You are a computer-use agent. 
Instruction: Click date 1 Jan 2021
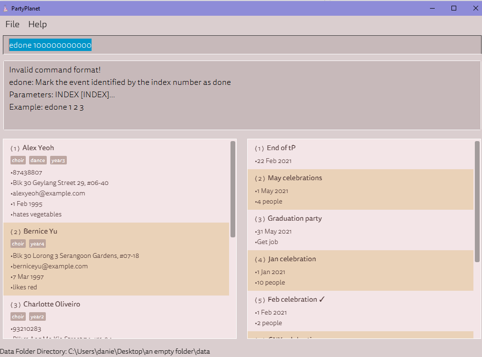click(271, 272)
